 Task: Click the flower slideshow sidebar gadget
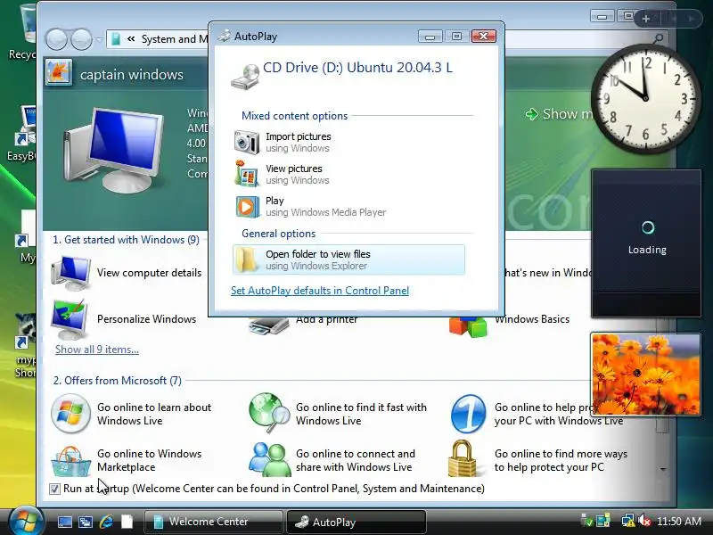(645, 374)
